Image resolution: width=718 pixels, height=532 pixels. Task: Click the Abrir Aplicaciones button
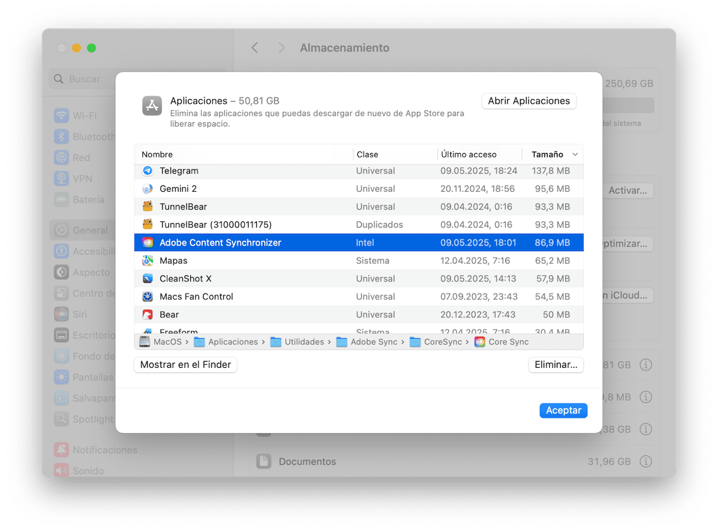[x=529, y=101]
